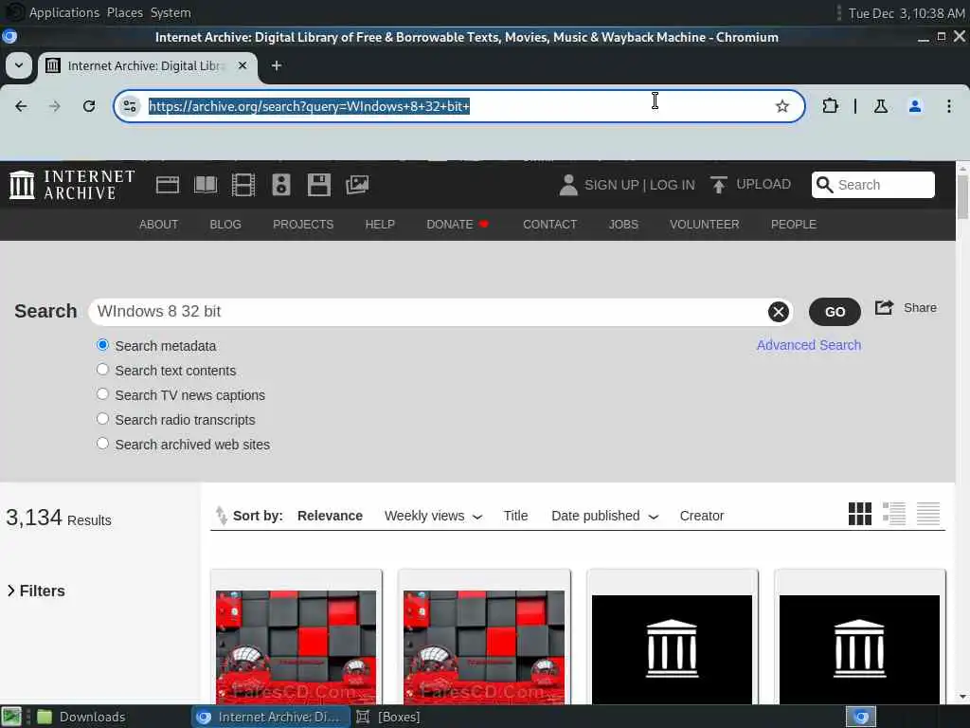
Task: Sort results by Title
Action: click(515, 517)
